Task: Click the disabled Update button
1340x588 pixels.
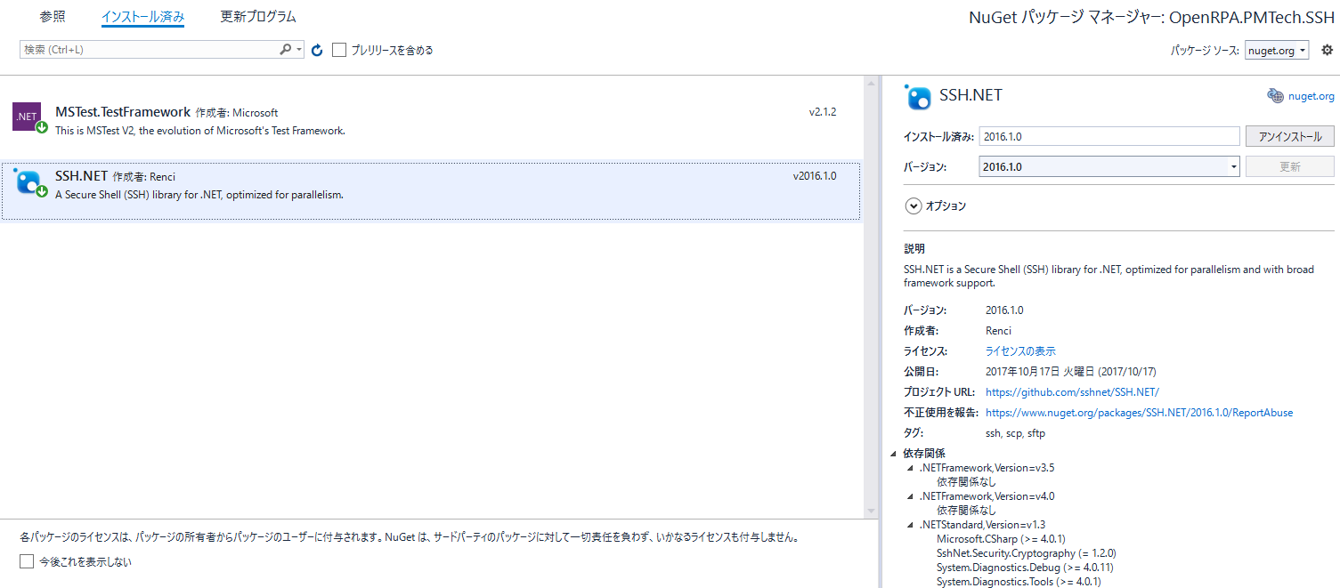Action: click(1290, 166)
